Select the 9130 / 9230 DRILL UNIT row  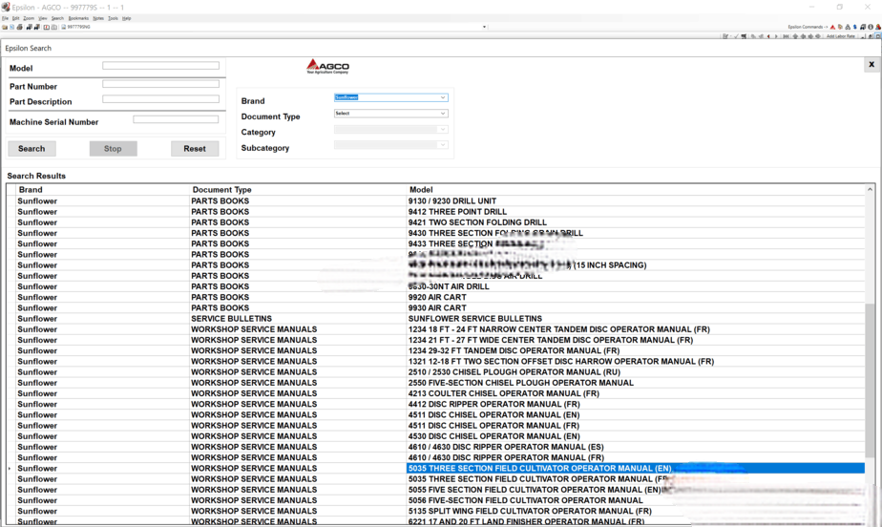tap(440, 200)
